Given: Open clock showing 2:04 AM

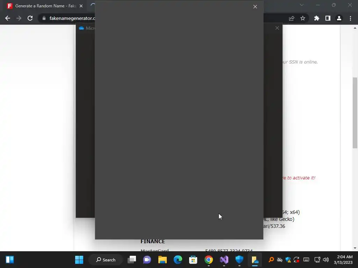Looking at the screenshot, I should point(343,260).
